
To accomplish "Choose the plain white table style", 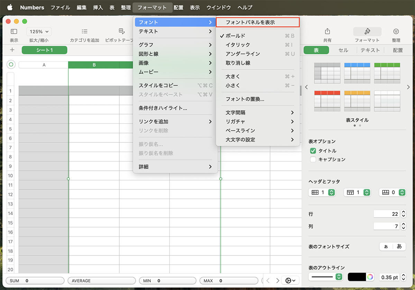I will click(387, 101).
